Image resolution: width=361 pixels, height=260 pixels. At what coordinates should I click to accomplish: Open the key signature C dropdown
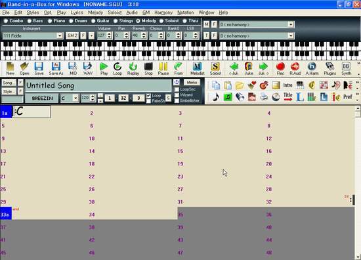tap(75, 98)
